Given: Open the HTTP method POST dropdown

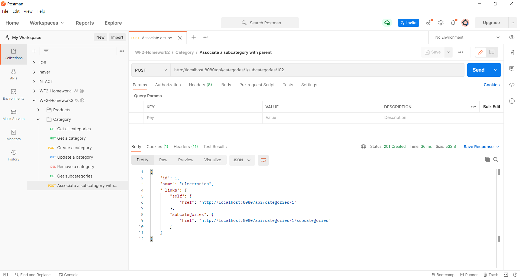Looking at the screenshot, I should [x=151, y=70].
